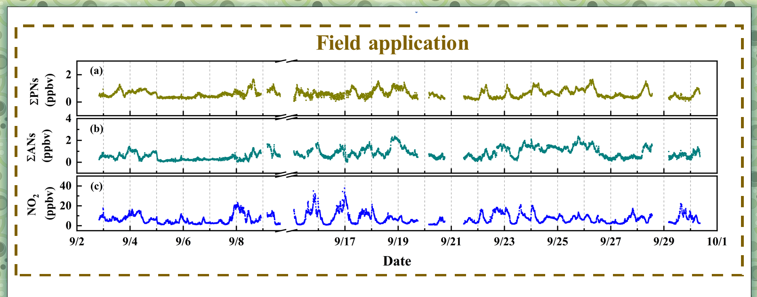The width and height of the screenshot is (757, 297).
Task: Select the 9/8 date tick label
Action: pyautogui.click(x=236, y=242)
